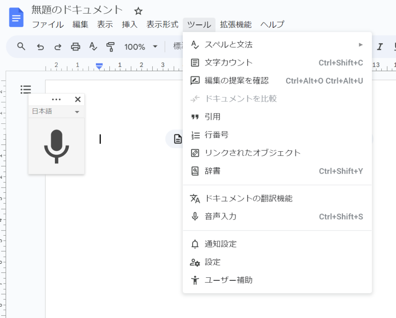Open the ヘルプ menu
The height and width of the screenshot is (318, 396).
pos(272,24)
